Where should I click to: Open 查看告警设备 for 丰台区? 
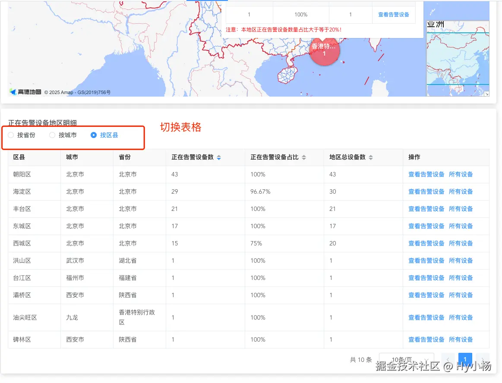426,209
